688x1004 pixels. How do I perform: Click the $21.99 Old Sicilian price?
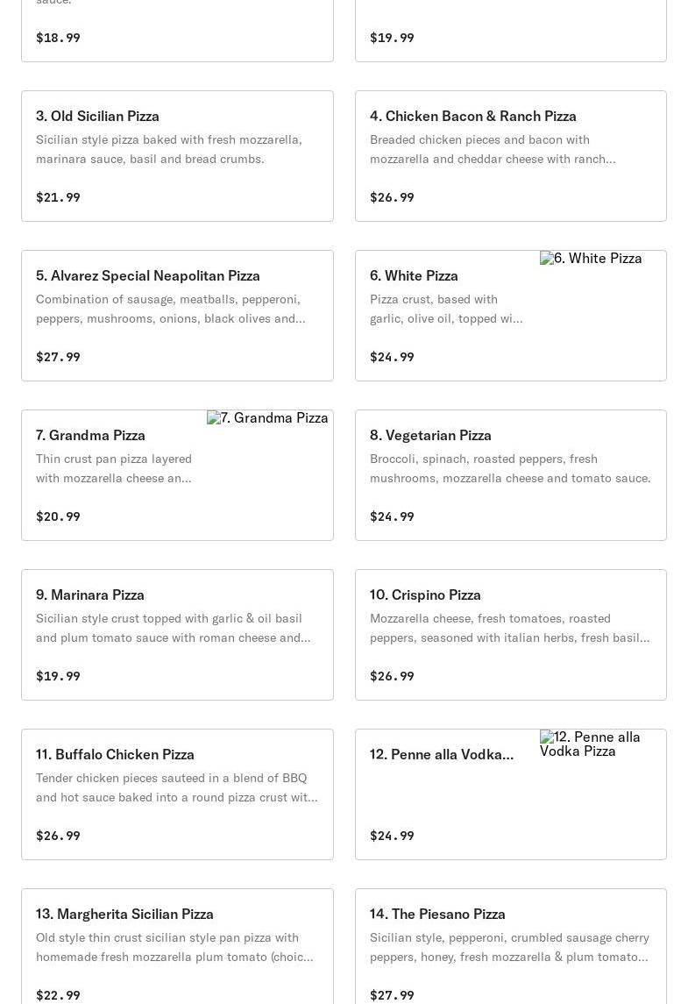(x=58, y=197)
